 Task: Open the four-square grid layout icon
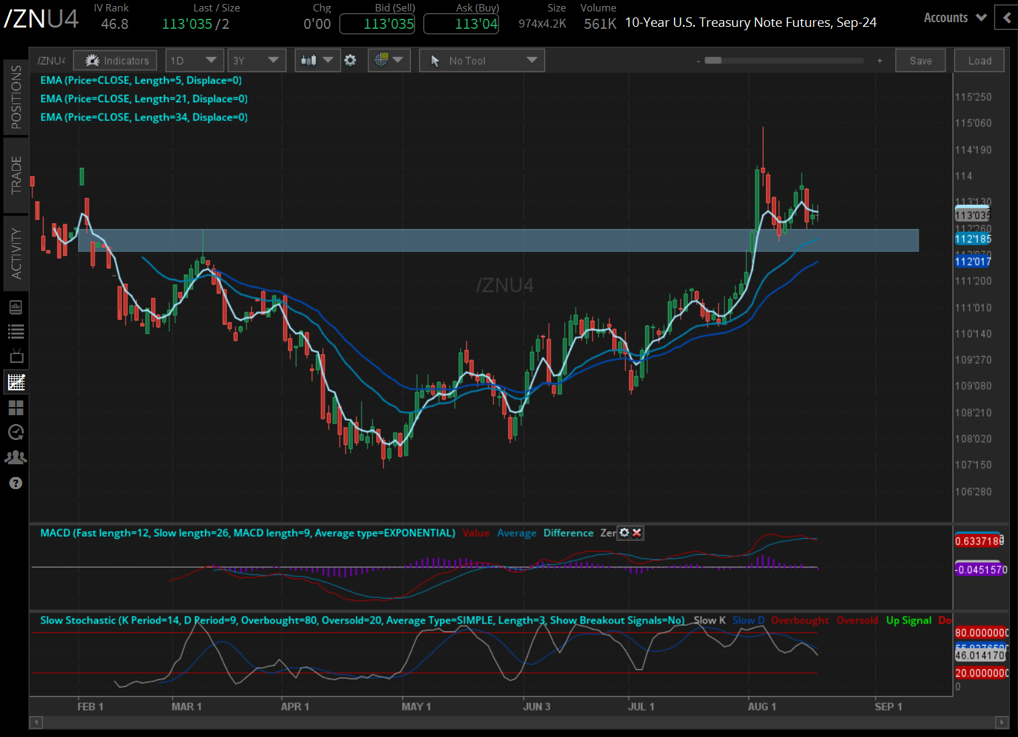click(16, 408)
